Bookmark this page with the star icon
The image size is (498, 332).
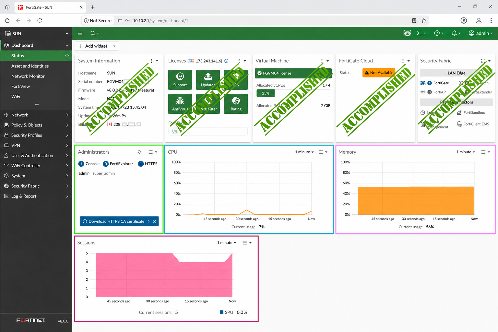point(424,20)
